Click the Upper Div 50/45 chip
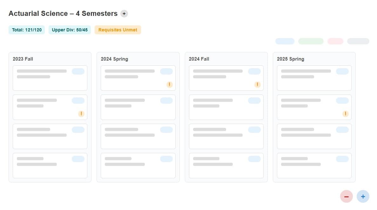The image size is (377, 210). coord(70,30)
